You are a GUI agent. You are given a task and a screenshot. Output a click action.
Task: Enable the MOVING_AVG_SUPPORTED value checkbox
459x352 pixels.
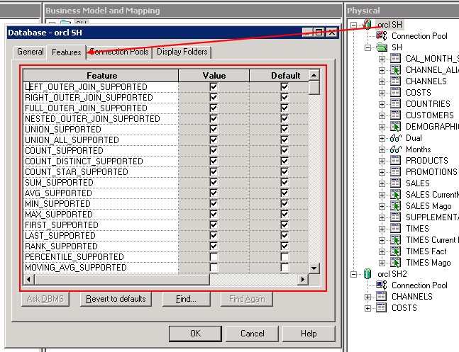click(x=214, y=267)
